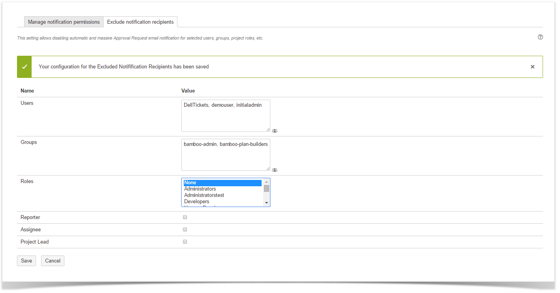The width and height of the screenshot is (560, 293).
Task: Open the help question mark icon
Action: 540,37
